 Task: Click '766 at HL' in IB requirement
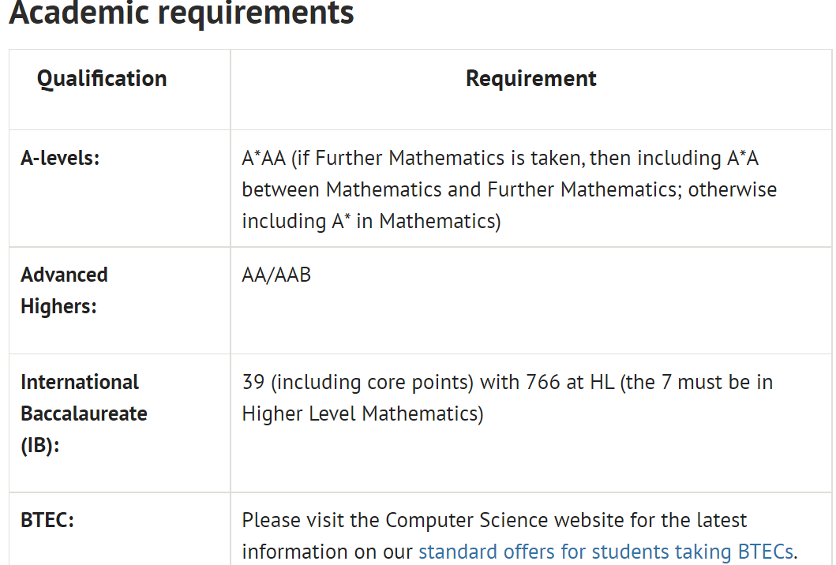pos(570,382)
